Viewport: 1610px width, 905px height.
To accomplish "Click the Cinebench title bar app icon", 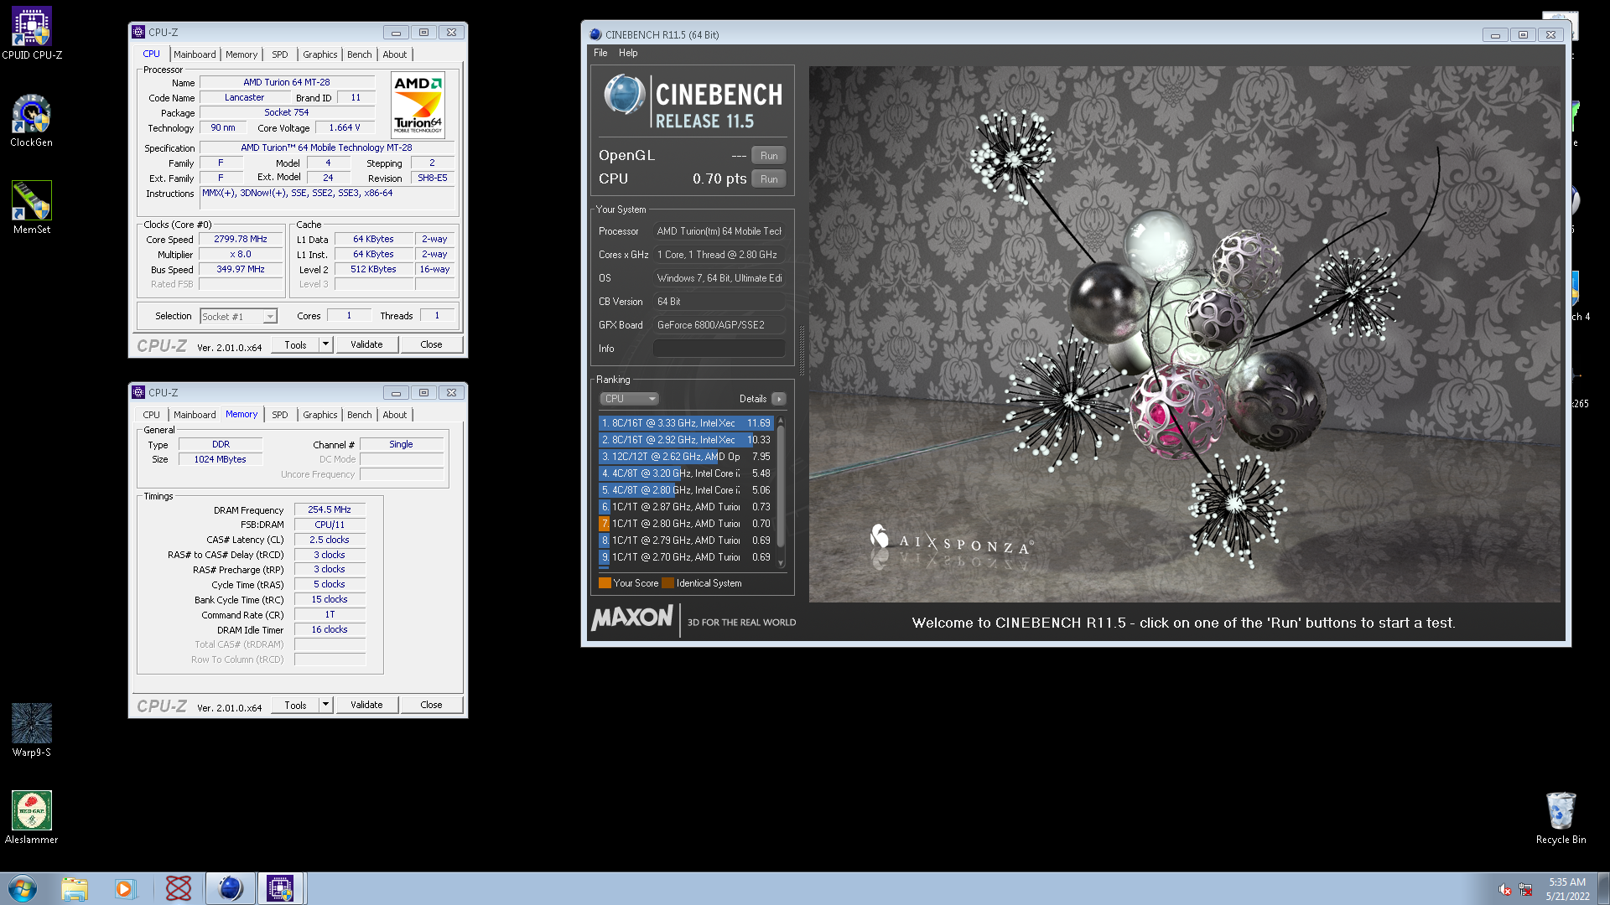I will click(x=595, y=34).
